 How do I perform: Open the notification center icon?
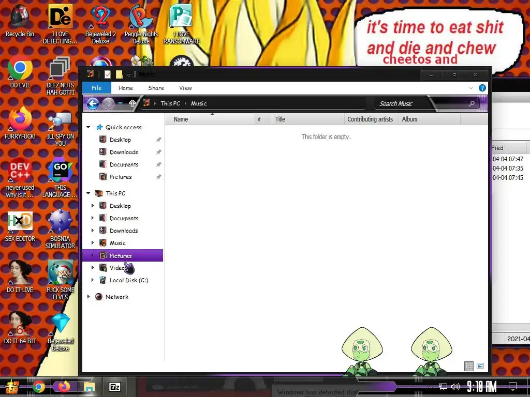tap(513, 386)
